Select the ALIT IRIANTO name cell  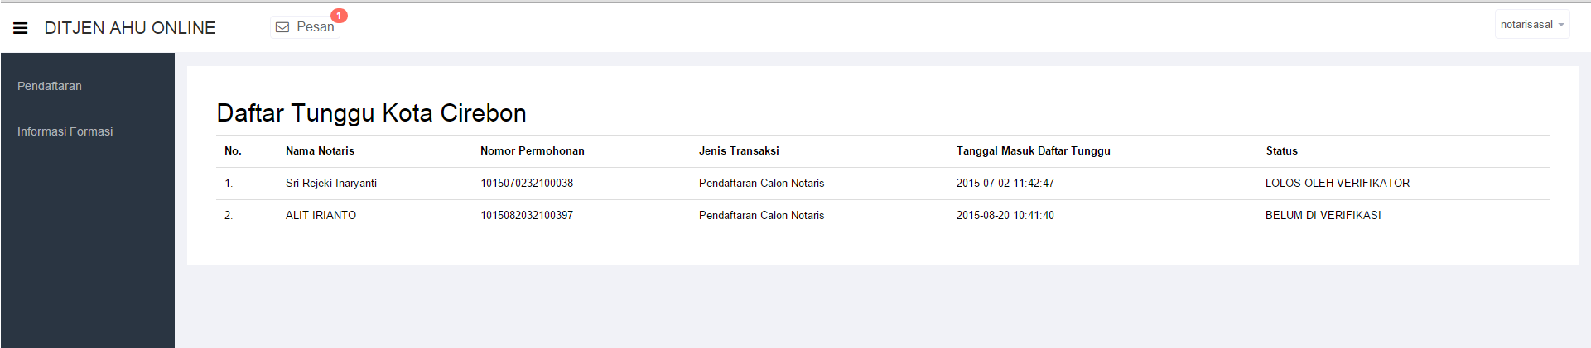(x=321, y=215)
